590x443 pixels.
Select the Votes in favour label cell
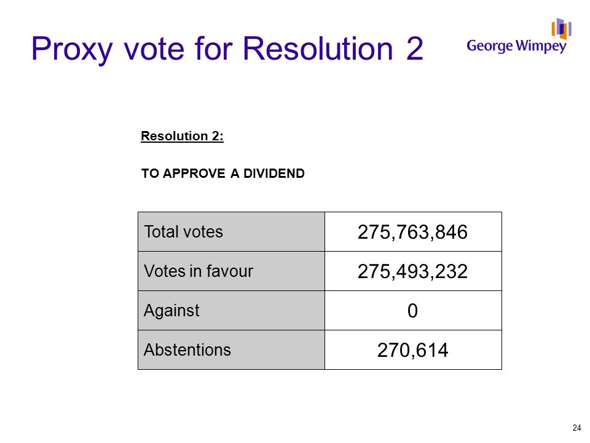pyautogui.click(x=232, y=271)
